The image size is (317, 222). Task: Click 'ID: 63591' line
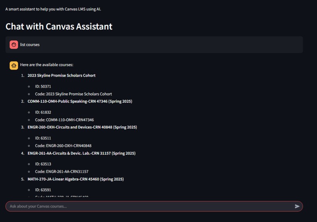(x=43, y=190)
